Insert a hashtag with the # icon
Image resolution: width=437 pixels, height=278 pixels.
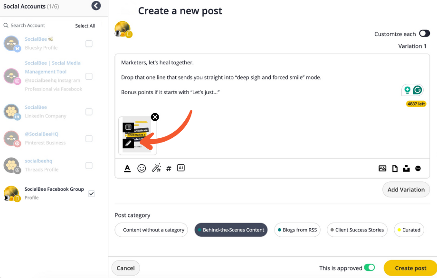169,168
